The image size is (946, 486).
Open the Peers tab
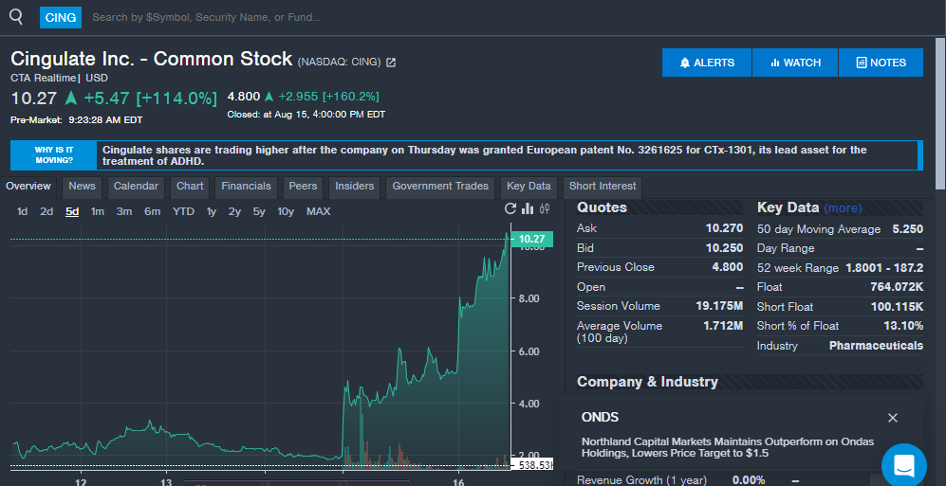[x=303, y=187]
